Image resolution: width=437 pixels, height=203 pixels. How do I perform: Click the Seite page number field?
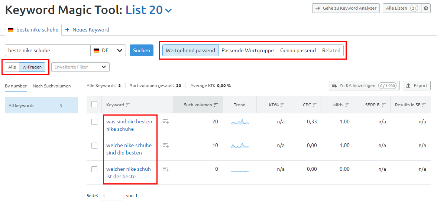point(111,196)
